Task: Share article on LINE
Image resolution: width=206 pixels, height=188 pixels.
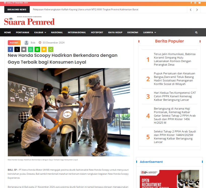Action: point(37,50)
